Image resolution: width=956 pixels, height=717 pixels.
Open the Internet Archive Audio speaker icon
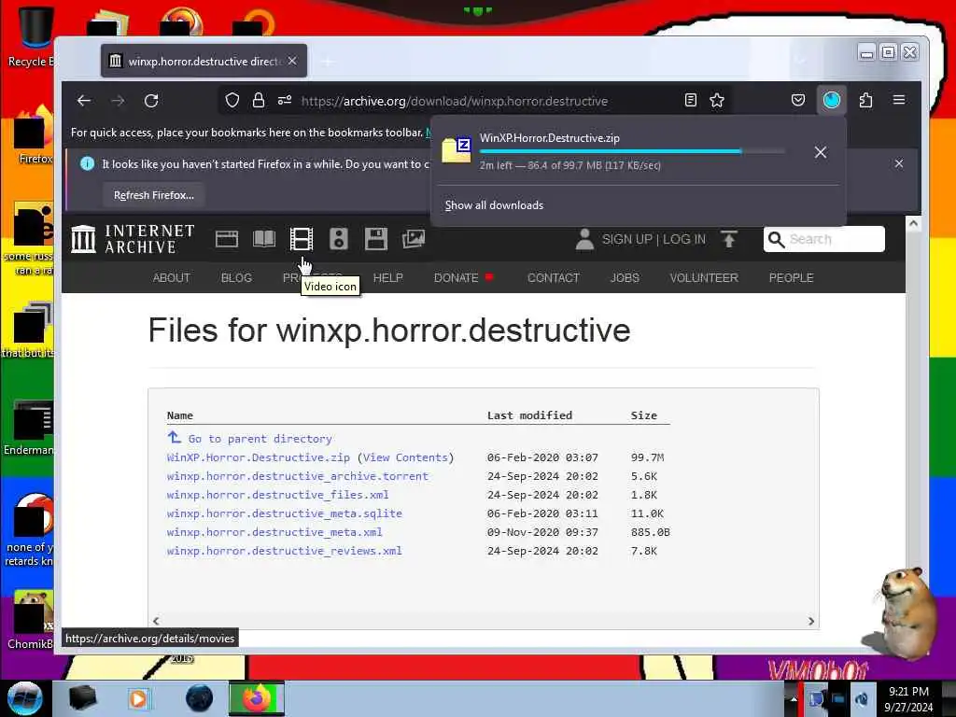(x=338, y=239)
